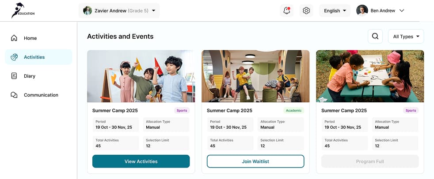Go to the Home menu item
The height and width of the screenshot is (179, 434).
[30, 38]
